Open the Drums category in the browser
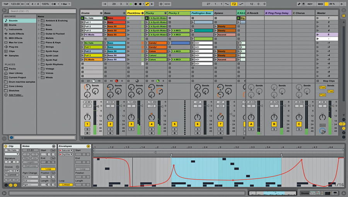This screenshot has height=197, width=348. [x=12, y=25]
